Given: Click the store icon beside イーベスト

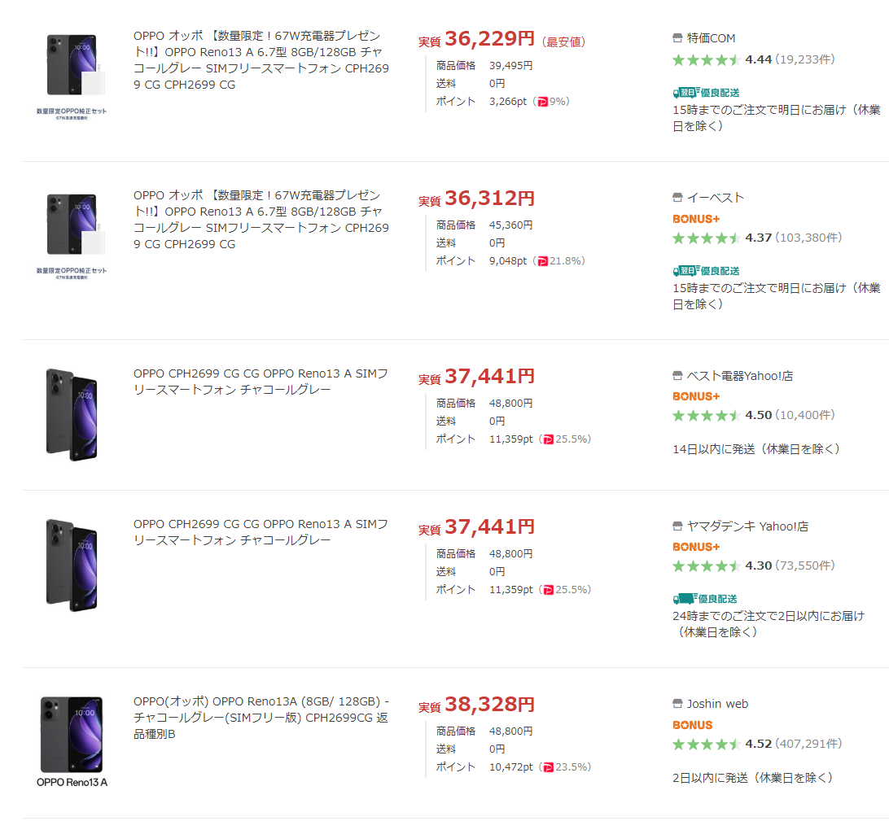Looking at the screenshot, I should click(677, 198).
